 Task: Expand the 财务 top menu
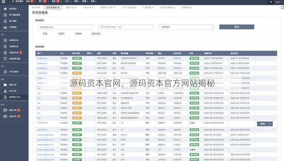[x=57, y=1]
